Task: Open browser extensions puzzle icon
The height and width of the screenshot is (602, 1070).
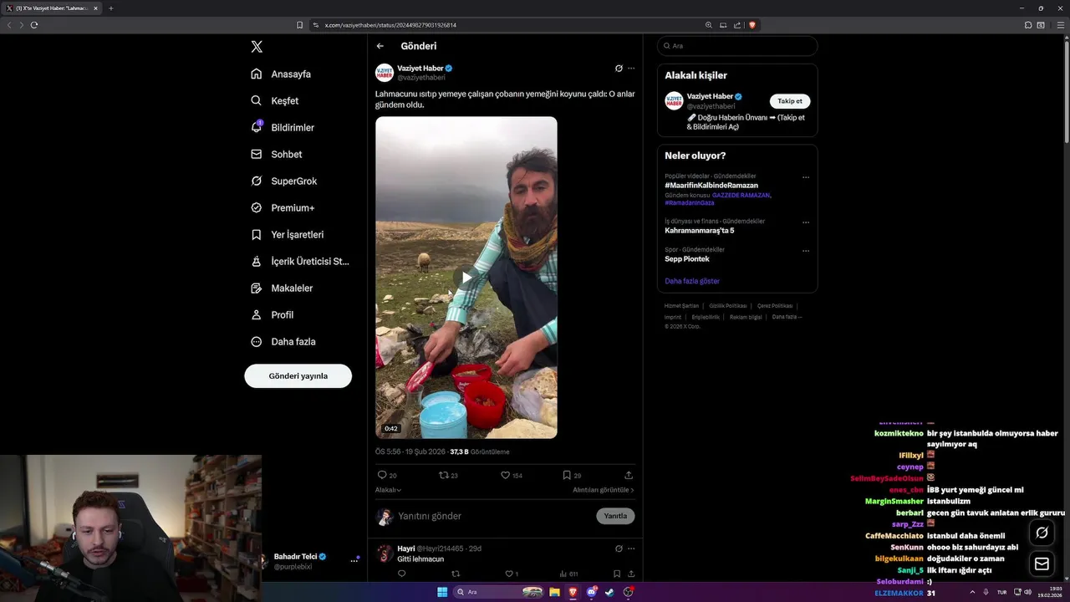Action: [x=1028, y=25]
